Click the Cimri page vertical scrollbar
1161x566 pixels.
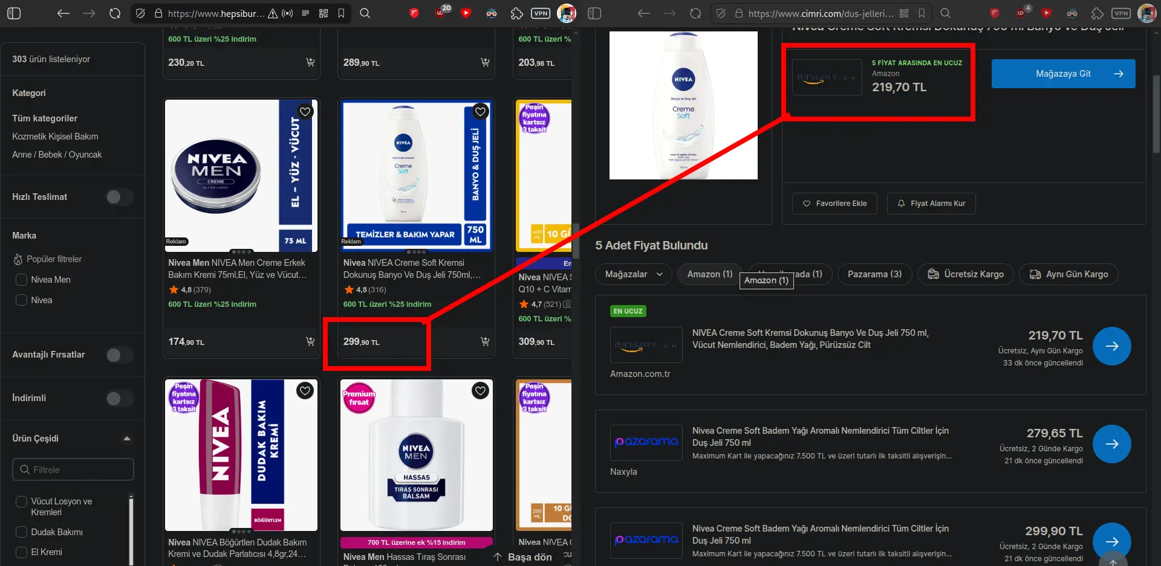1156,115
